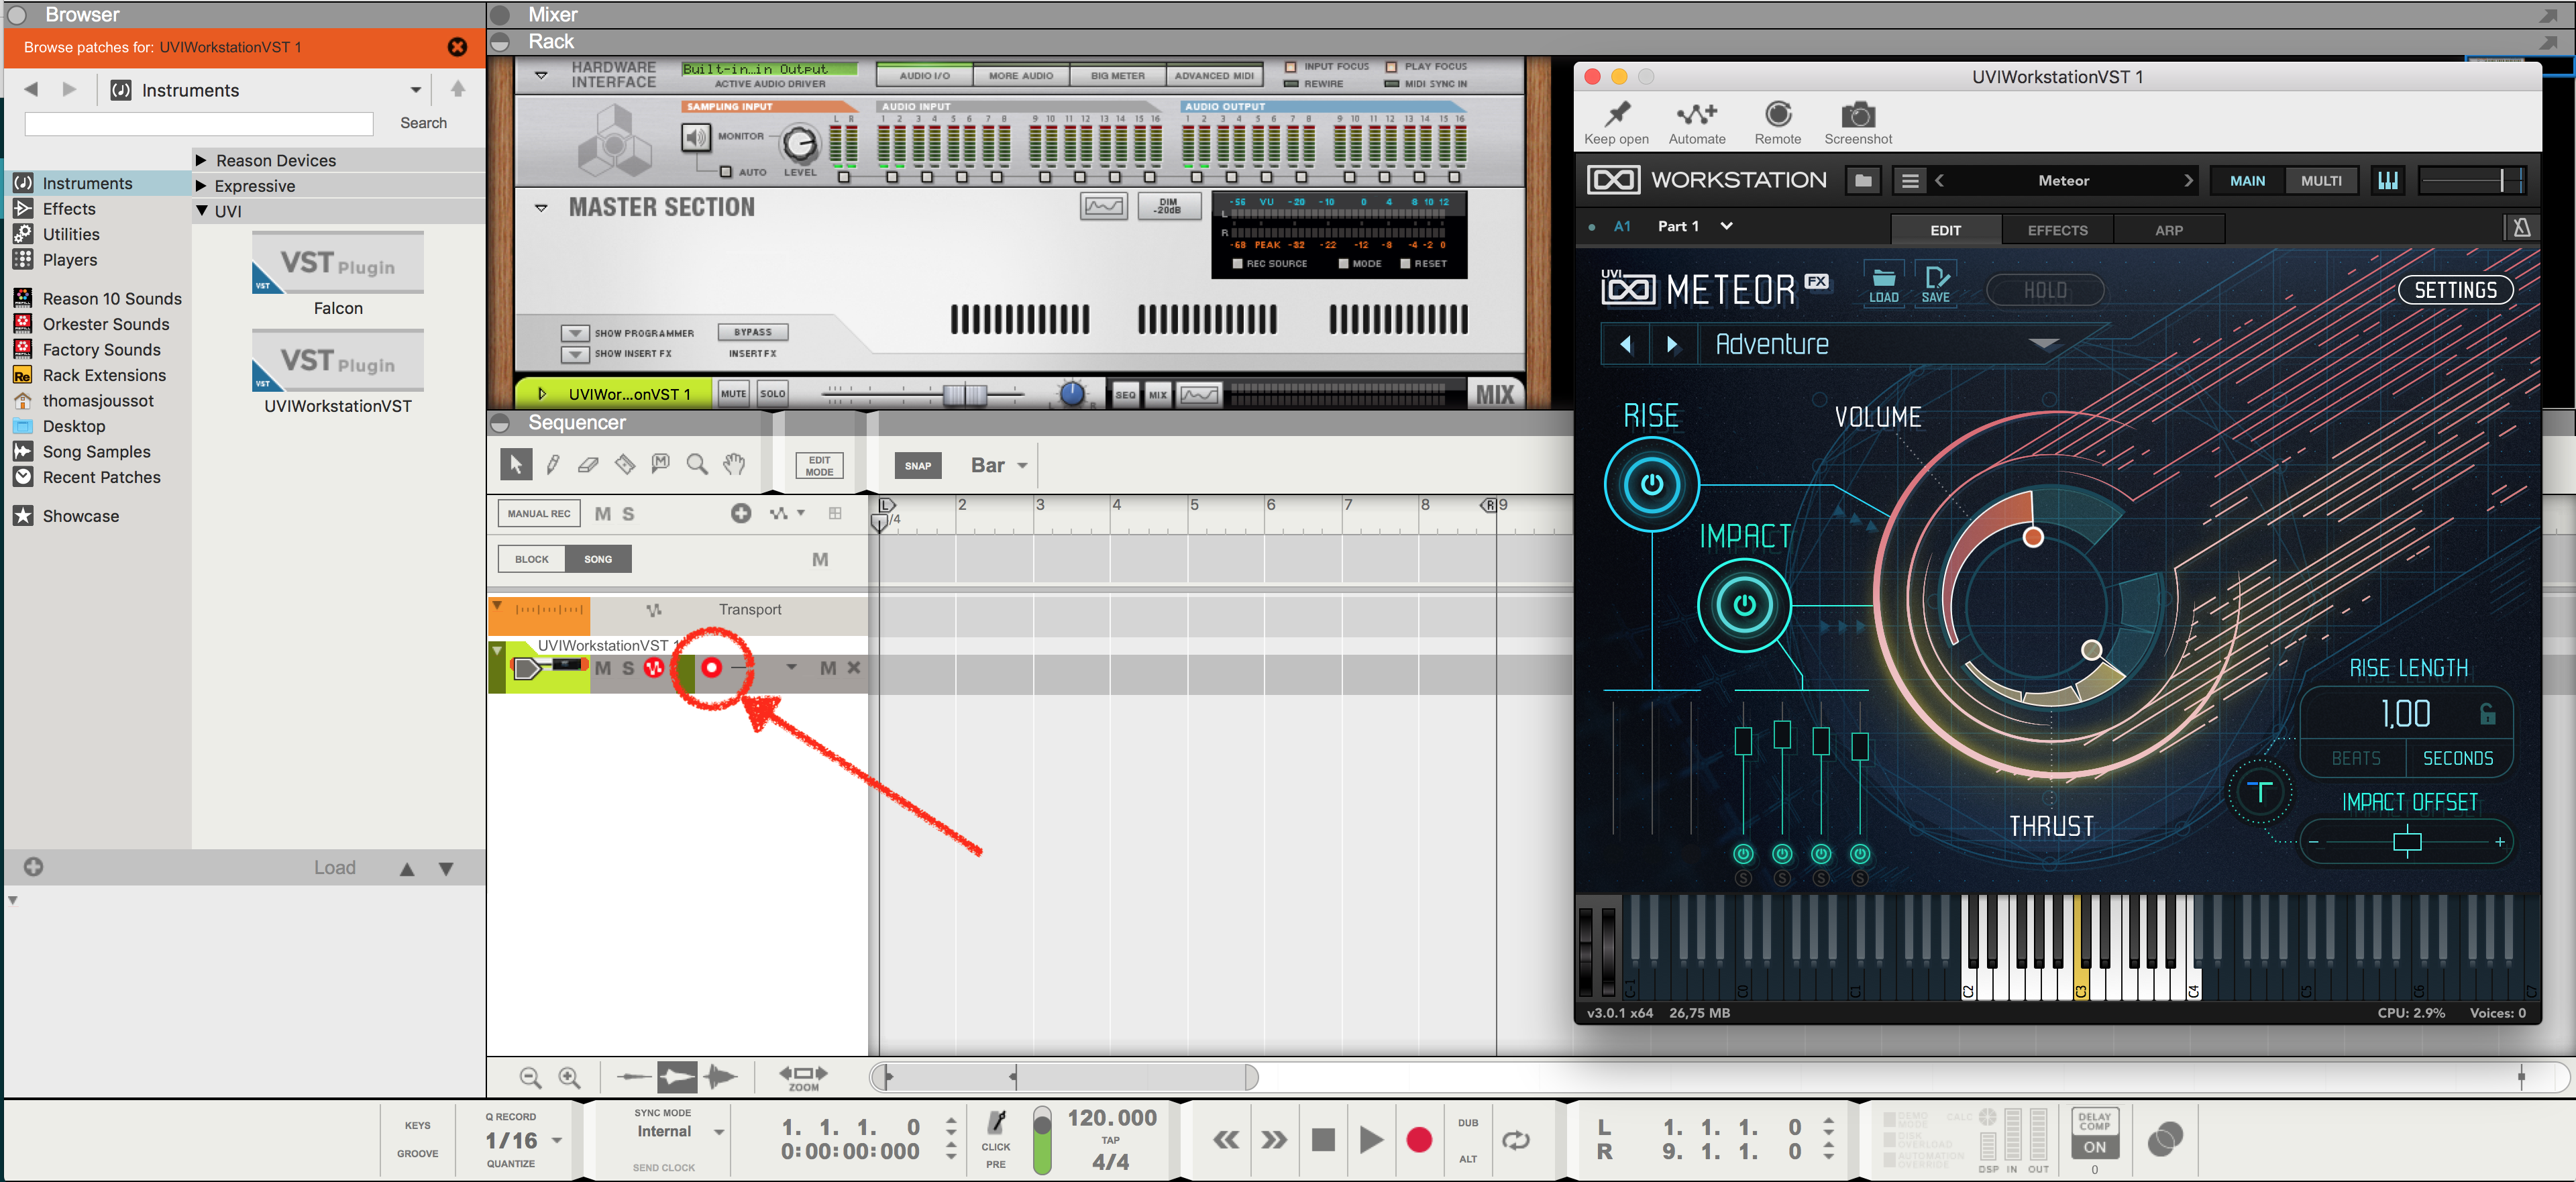Take a plugin Screenshot with camera icon
2576x1182 pixels.
click(1858, 114)
